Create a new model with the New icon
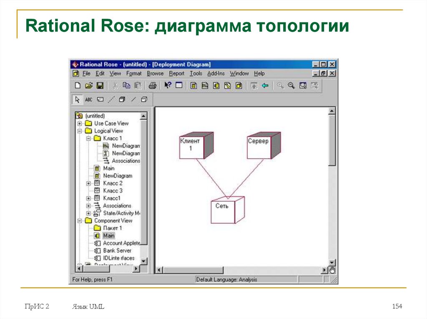 [78, 86]
